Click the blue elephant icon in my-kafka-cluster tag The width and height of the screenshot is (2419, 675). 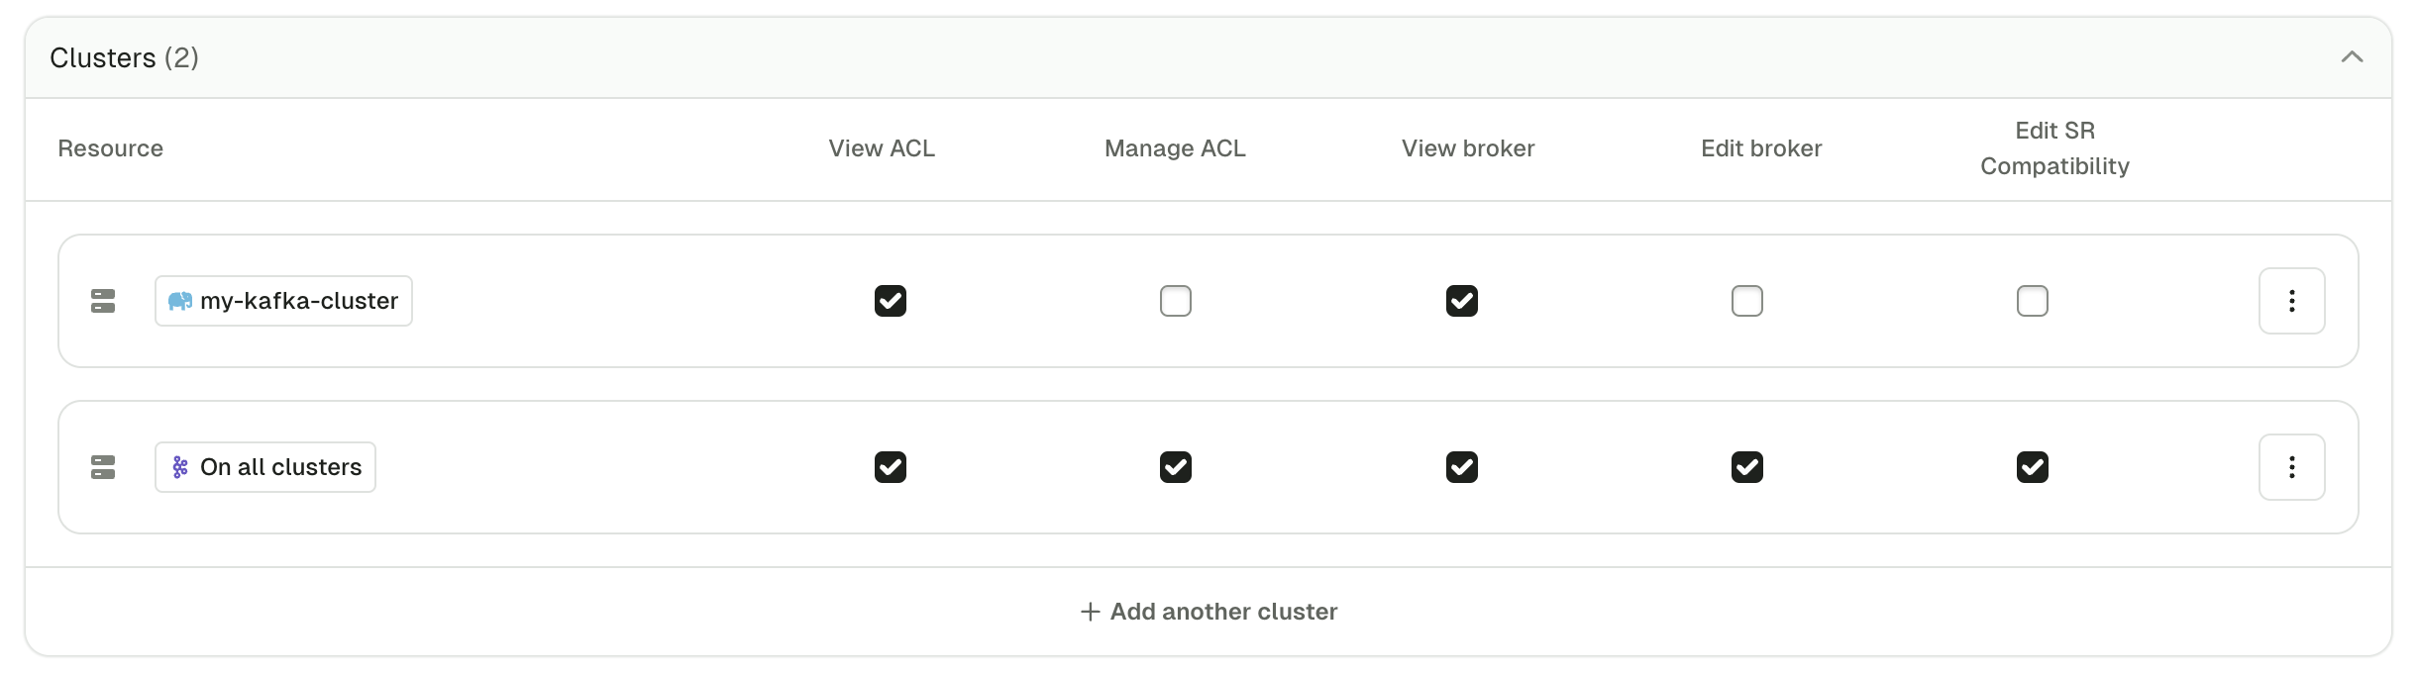pos(180,301)
